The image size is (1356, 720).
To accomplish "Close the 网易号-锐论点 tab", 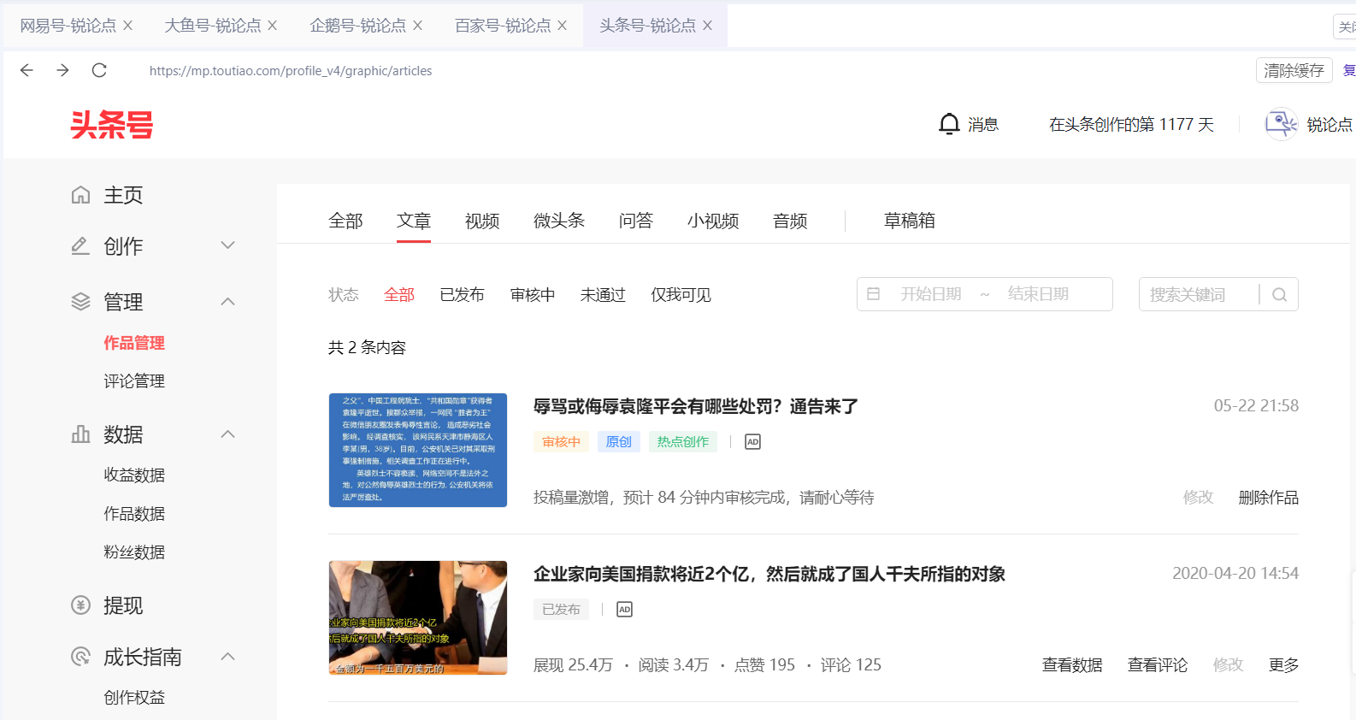I will pyautogui.click(x=127, y=26).
